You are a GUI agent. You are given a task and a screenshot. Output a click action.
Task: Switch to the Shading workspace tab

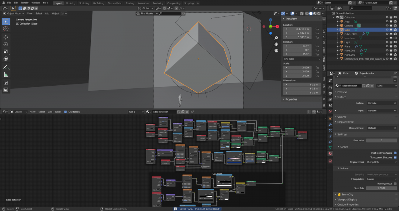point(130,3)
